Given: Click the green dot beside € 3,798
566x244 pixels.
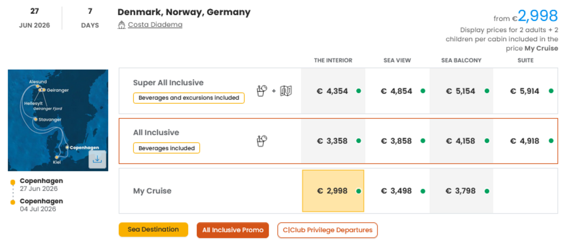Looking at the screenshot, I should coord(487,191).
